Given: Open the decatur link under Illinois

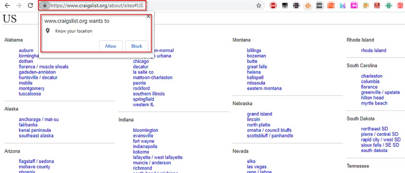Looking at the screenshot, I should point(141,67).
